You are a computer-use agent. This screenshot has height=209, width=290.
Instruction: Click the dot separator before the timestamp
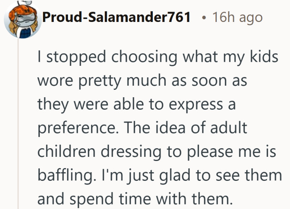click(203, 18)
